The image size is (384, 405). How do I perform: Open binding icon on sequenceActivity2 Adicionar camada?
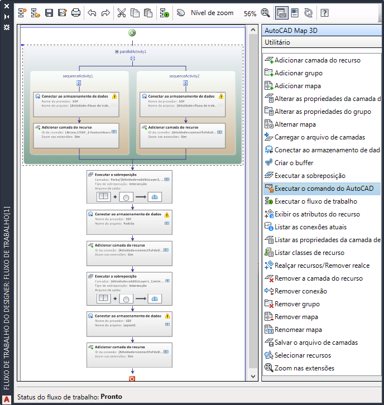coord(220,132)
